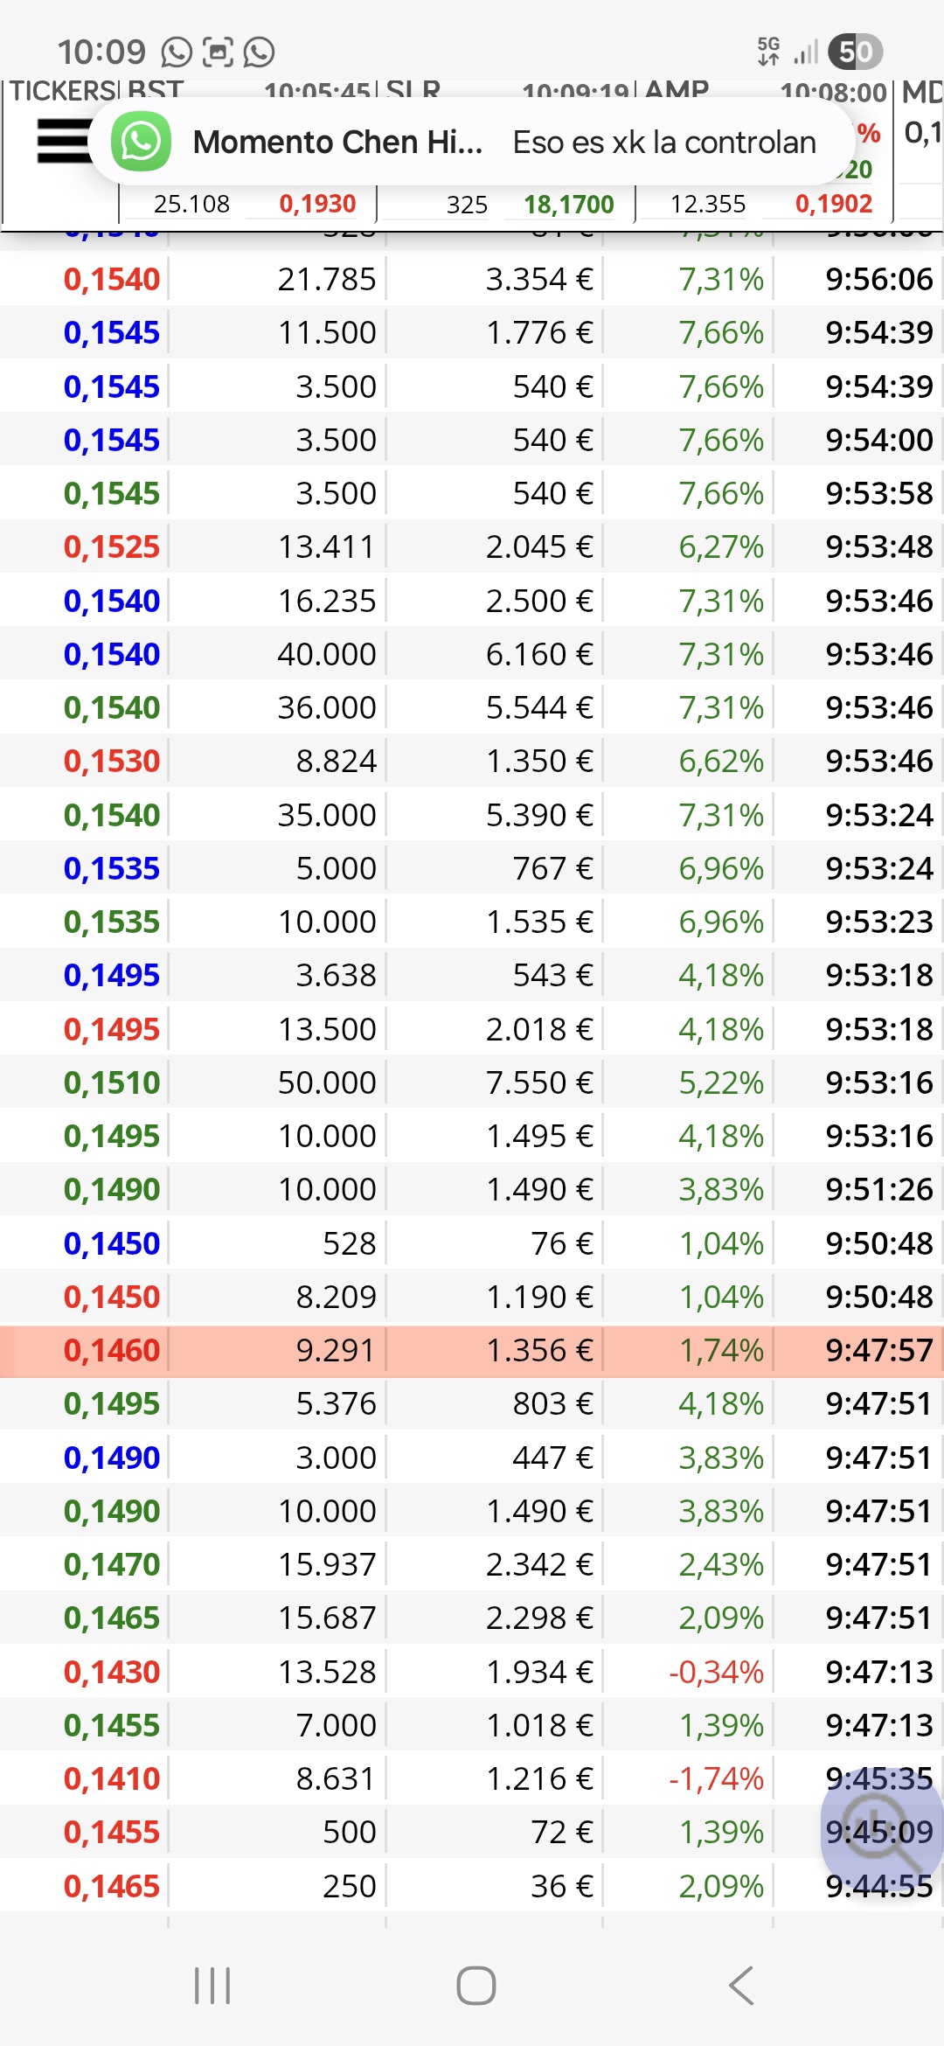944x2046 pixels.
Task: Tap the WhatsApp notification icon
Action: tap(141, 142)
